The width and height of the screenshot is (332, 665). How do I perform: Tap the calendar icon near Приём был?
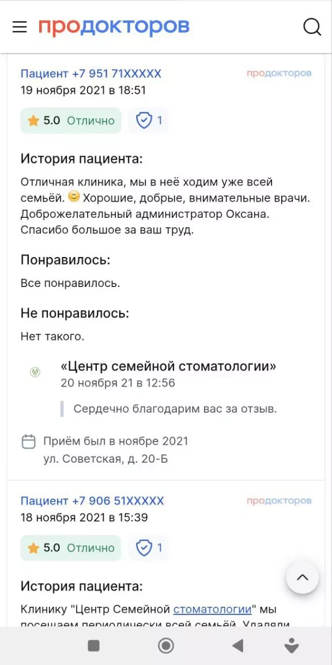pyautogui.click(x=28, y=441)
